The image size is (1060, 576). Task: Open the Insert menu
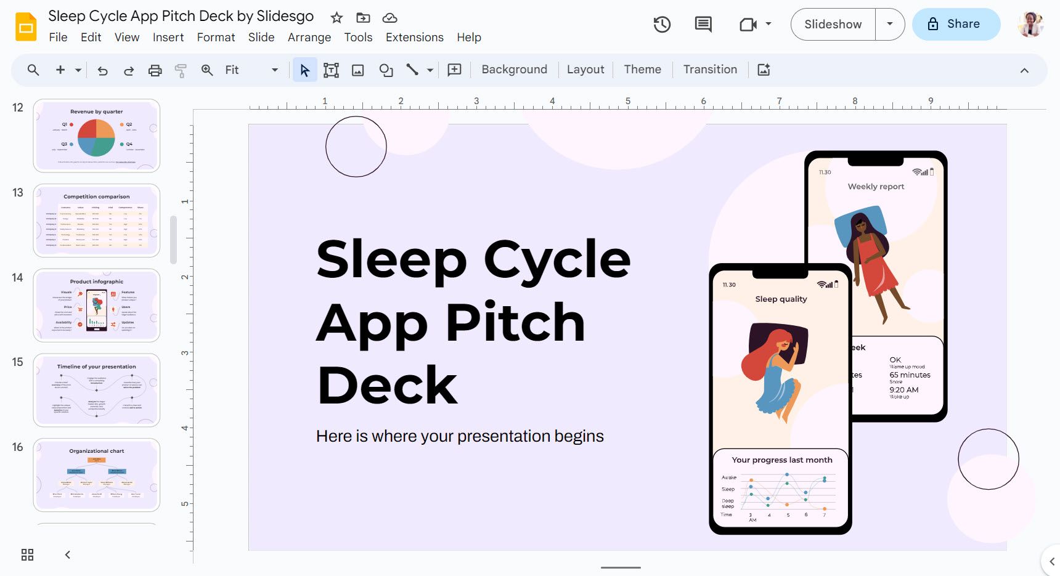click(168, 38)
